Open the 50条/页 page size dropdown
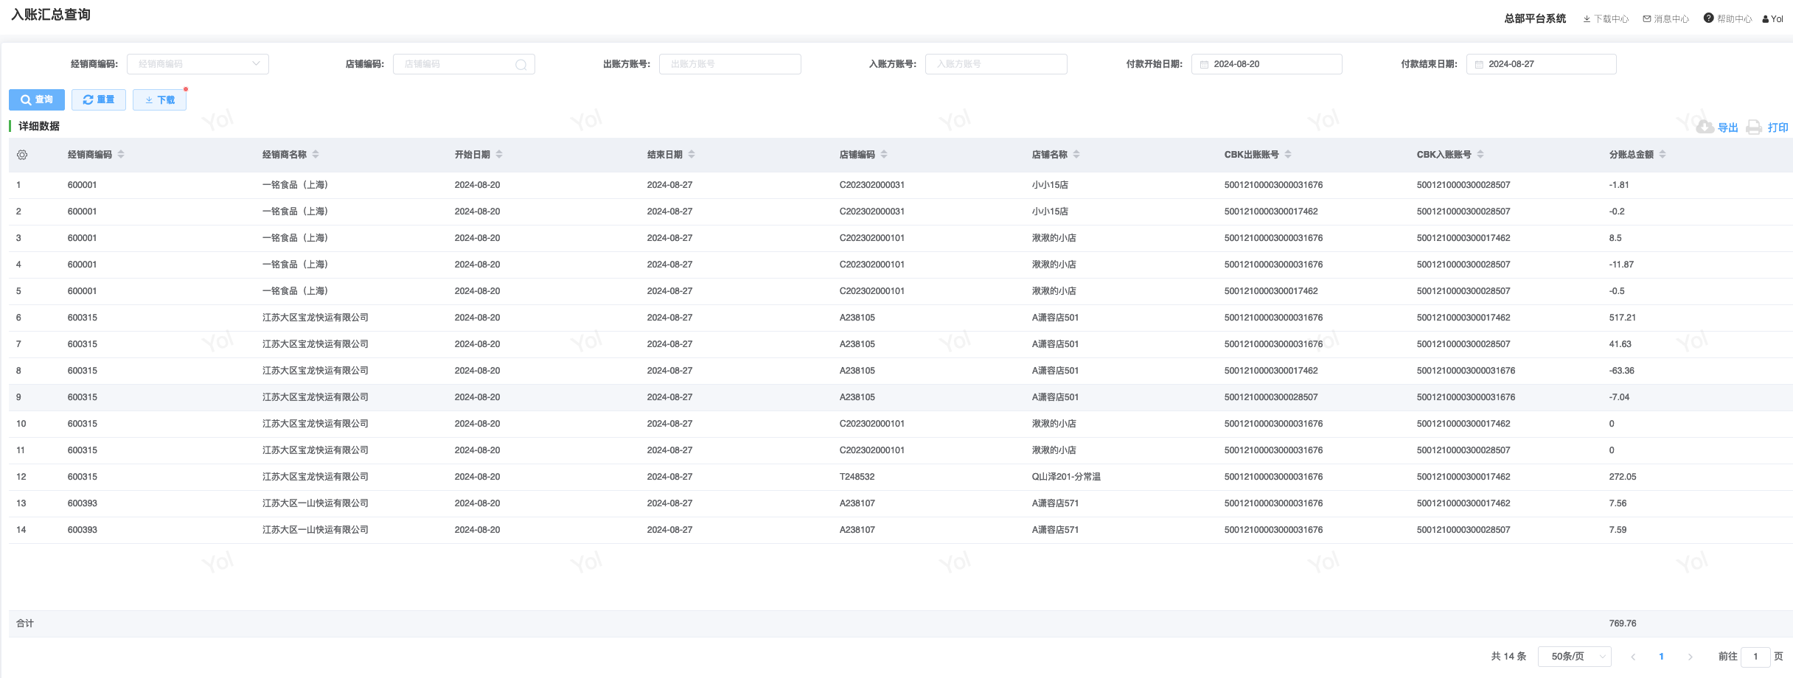 1574,657
